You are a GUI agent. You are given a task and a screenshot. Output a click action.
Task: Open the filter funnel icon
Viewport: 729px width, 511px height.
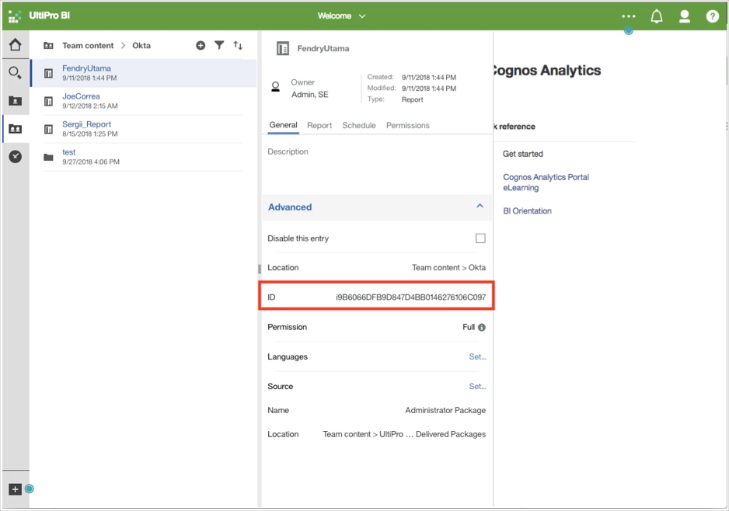tap(219, 46)
